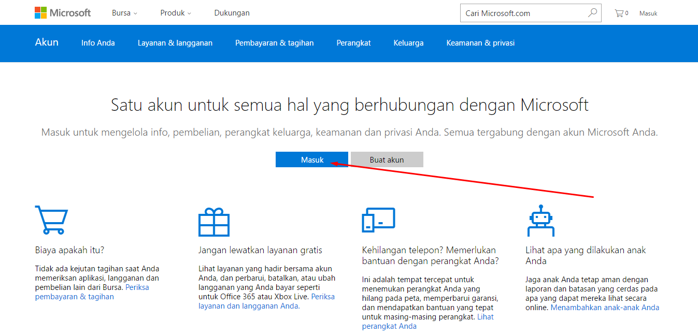Screen dimensions: 698x335
Task: Expand the Bursa dropdown menu
Action: coord(124,13)
